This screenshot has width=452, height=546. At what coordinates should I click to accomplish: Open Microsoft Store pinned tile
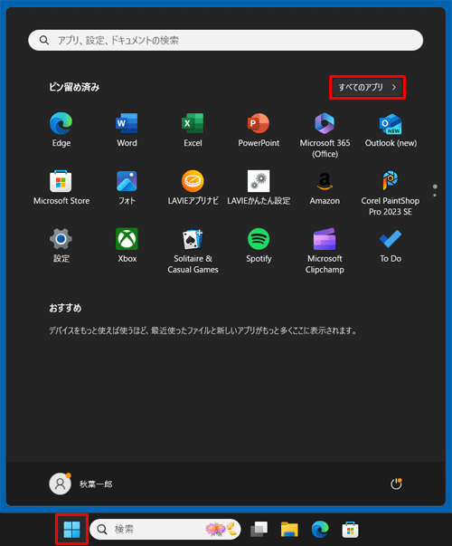coord(61,187)
